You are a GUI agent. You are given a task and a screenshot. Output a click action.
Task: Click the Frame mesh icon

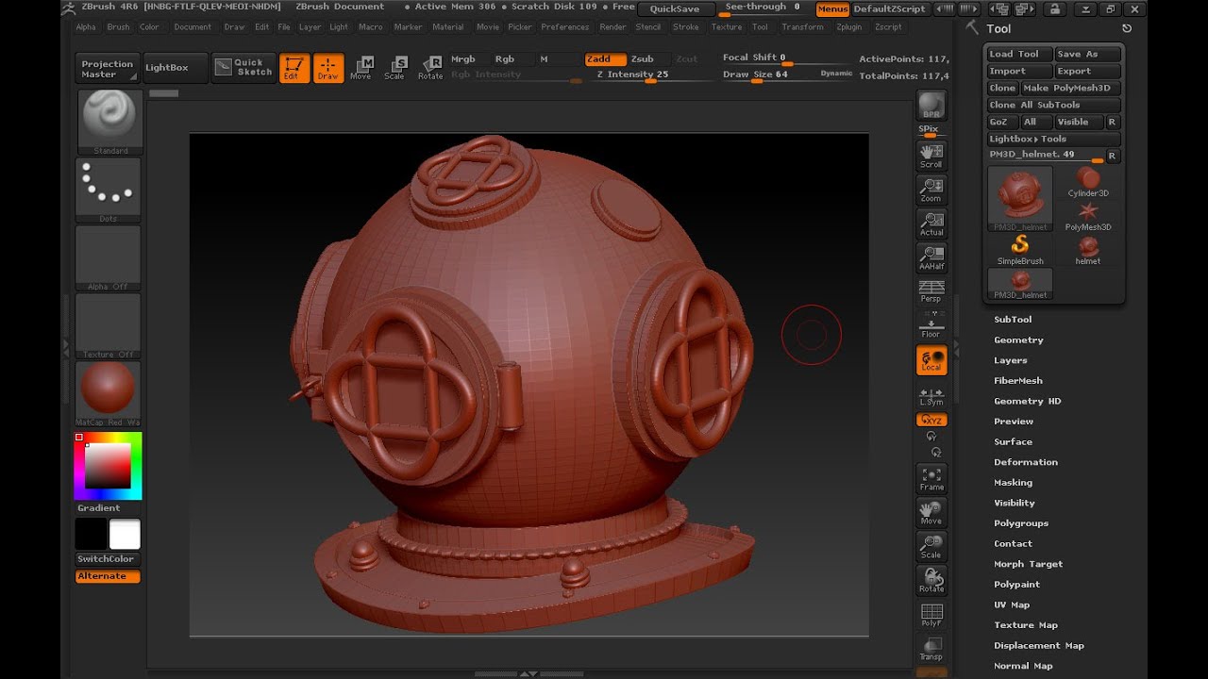(x=931, y=478)
